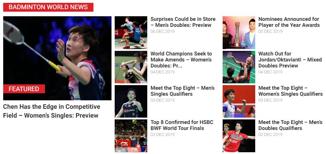
Task: Open Meet the Top Eight Men's Singles Qualifiers
Action: click(183, 91)
